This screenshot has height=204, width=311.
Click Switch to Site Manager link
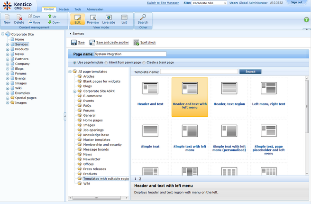(x=163, y=3)
